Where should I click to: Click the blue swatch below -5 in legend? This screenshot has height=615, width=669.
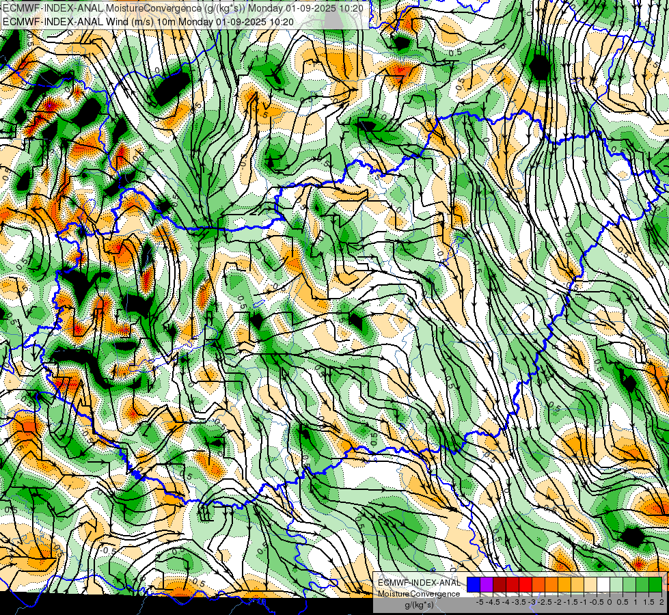pos(474,584)
